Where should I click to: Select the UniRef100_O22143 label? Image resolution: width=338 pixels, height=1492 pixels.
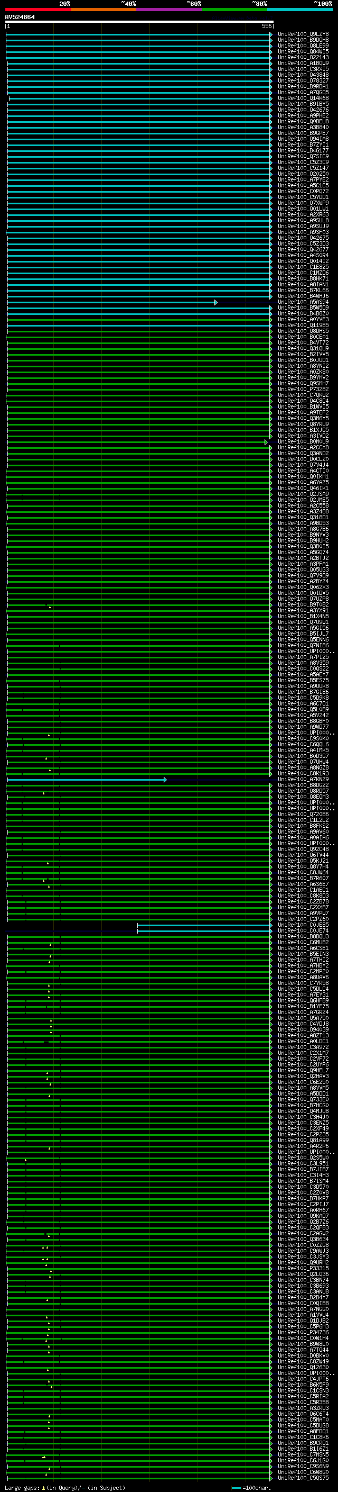pyautogui.click(x=303, y=57)
